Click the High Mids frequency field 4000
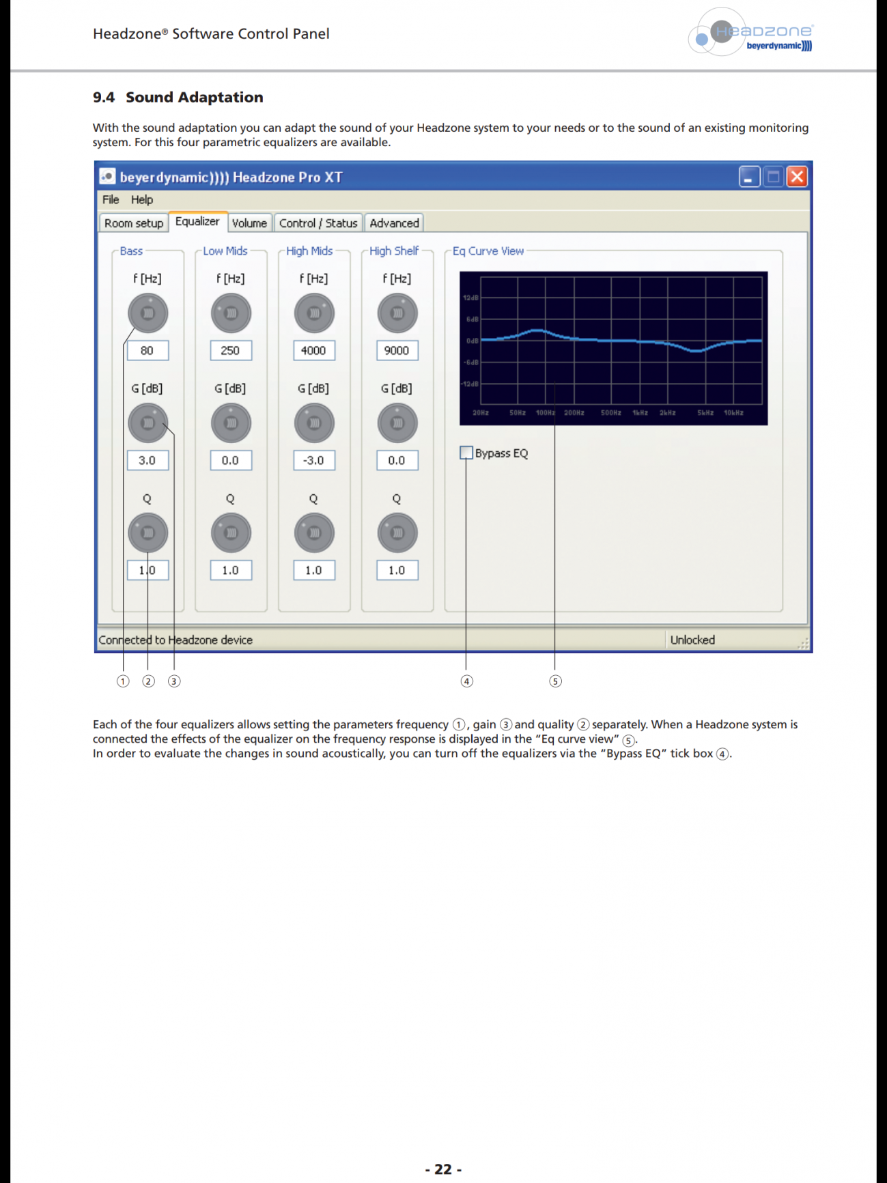887x1183 pixels. [x=314, y=350]
